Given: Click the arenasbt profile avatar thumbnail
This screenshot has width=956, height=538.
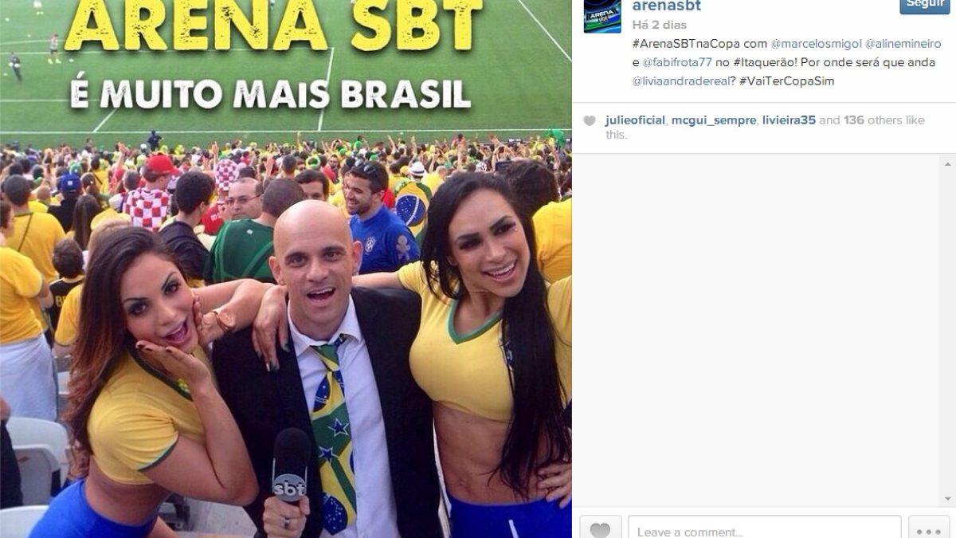Looking at the screenshot, I should click(602, 16).
